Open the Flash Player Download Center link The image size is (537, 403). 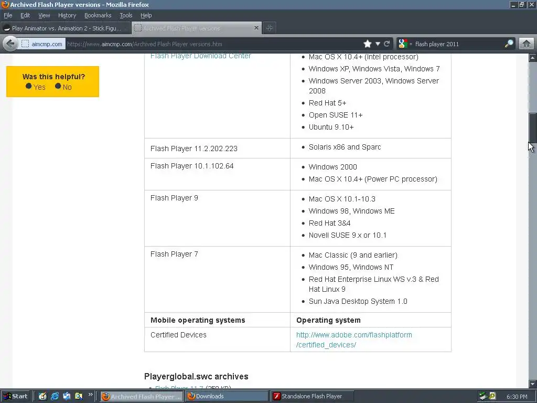pos(201,56)
